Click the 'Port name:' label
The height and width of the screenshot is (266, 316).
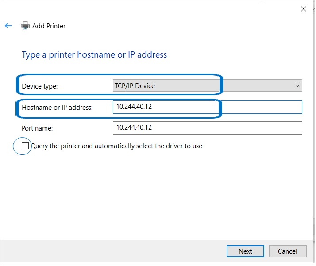(37, 128)
